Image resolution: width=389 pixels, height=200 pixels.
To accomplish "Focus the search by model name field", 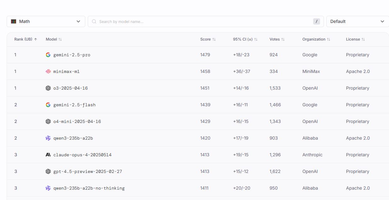I will point(201,21).
